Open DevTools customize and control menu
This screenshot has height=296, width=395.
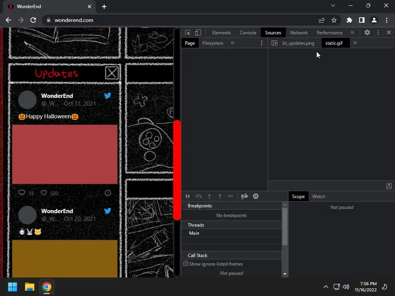pyautogui.click(x=378, y=32)
